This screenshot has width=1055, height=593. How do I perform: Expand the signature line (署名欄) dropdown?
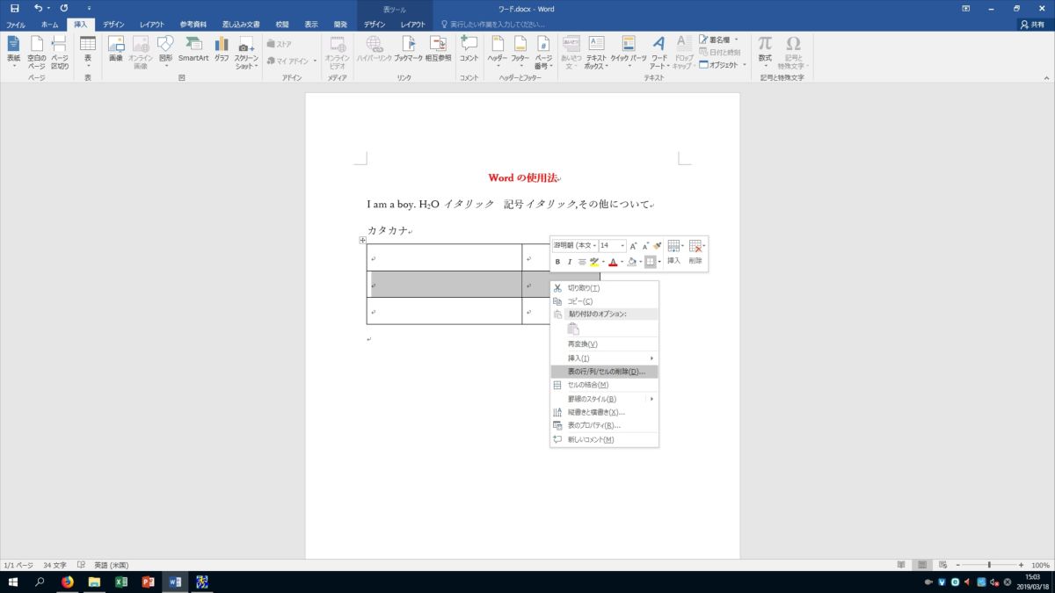pos(736,40)
